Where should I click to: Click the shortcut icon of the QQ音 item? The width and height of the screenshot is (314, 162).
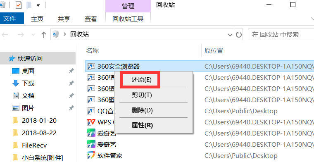[91, 111]
